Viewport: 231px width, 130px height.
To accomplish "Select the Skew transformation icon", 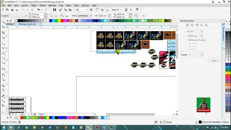I will (206, 25).
